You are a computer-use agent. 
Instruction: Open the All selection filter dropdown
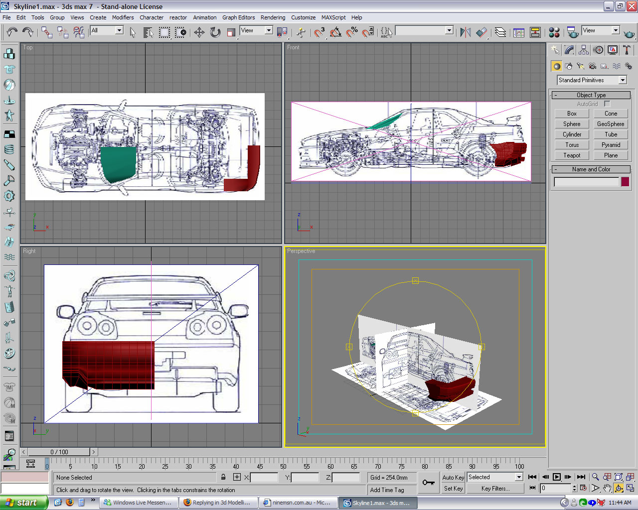click(x=119, y=30)
